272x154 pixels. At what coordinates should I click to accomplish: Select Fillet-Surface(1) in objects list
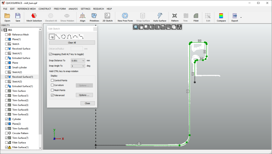tap(20, 147)
